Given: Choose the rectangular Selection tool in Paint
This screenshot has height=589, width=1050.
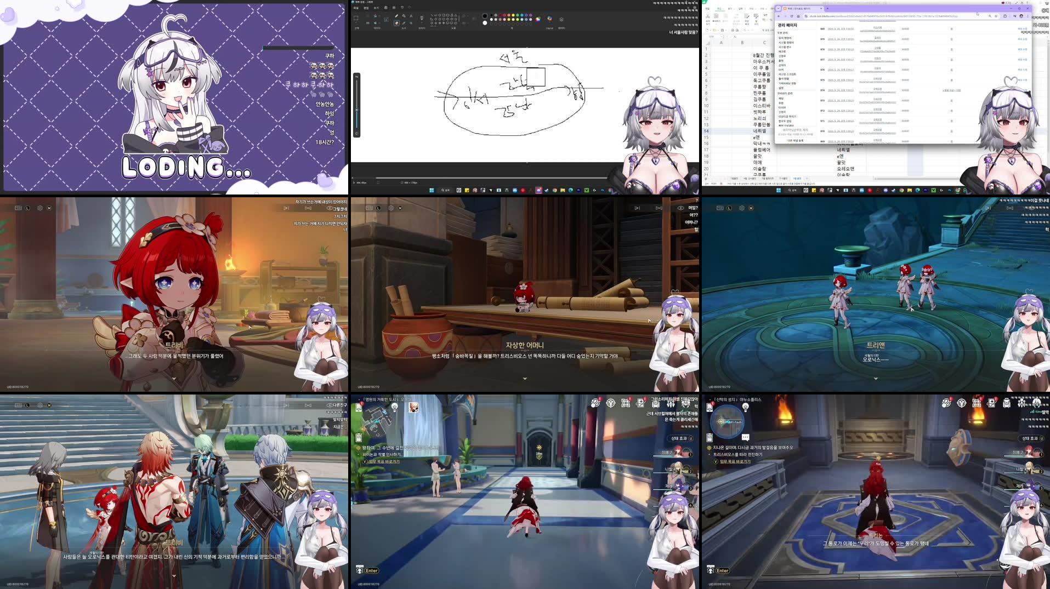Looking at the screenshot, I should point(356,18).
